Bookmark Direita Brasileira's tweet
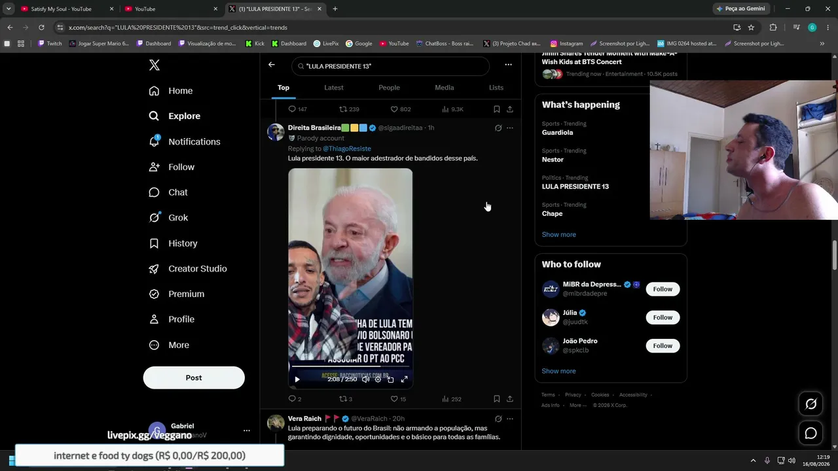The height and width of the screenshot is (471, 838). [497, 399]
